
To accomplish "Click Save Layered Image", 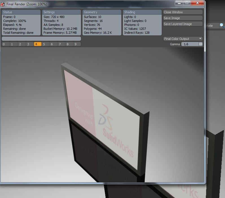I will (183, 24).
